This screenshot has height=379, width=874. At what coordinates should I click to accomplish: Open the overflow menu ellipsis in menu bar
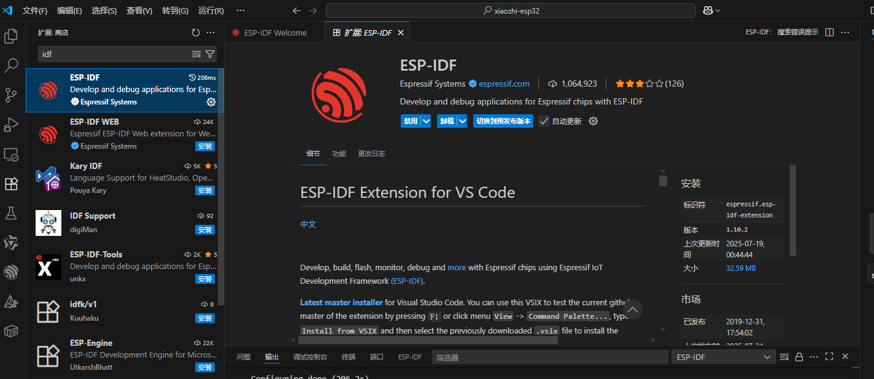click(240, 10)
